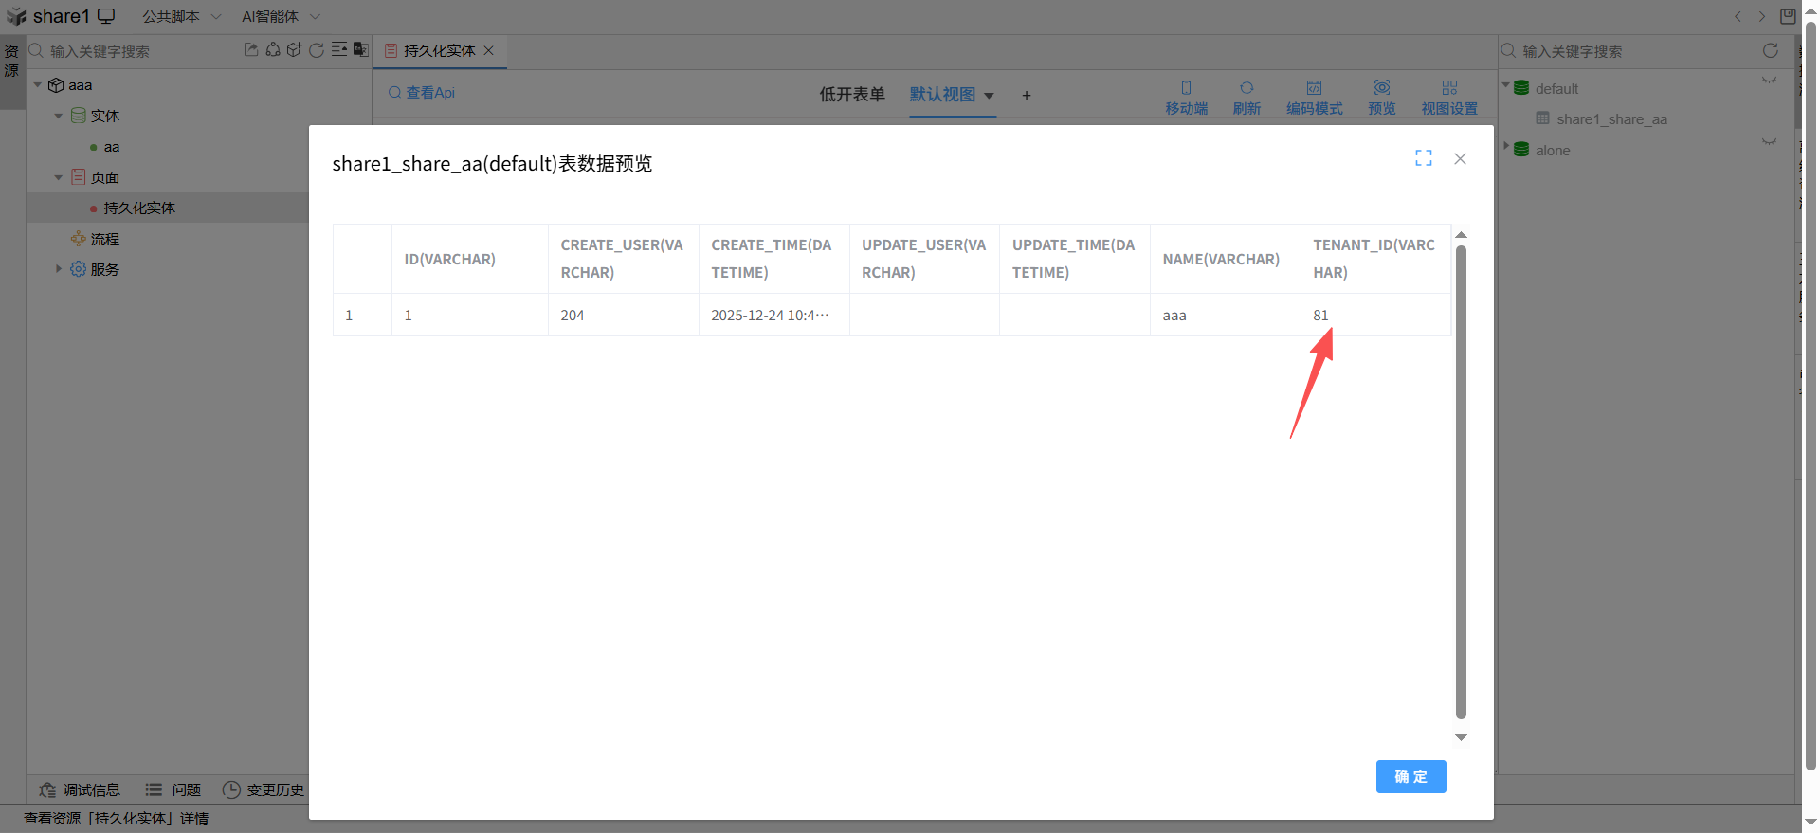Click the 预览 preview eye icon
The width and height of the screenshot is (1820, 833).
point(1381,88)
